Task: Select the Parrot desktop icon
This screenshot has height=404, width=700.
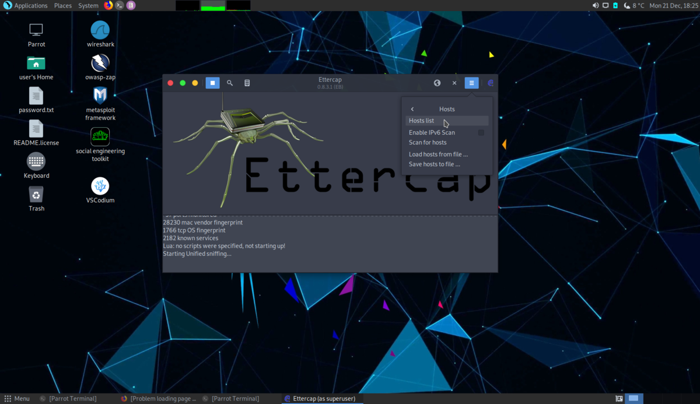Action: (36, 35)
